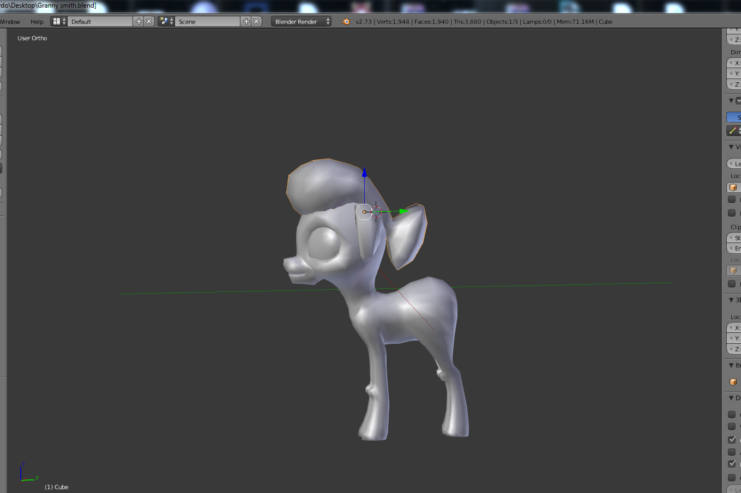
Task: Click the Scene name field
Action: 208,21
